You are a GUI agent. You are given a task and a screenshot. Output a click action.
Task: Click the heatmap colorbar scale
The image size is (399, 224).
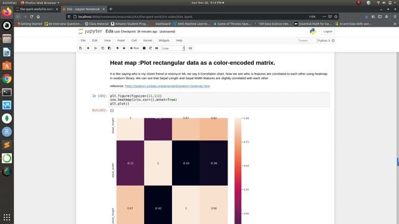(x=238, y=171)
